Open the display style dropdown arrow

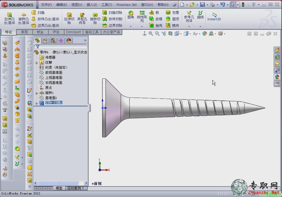pyautogui.click(x=190, y=34)
